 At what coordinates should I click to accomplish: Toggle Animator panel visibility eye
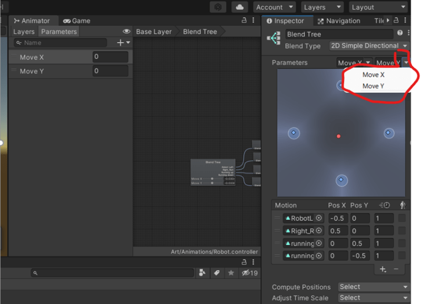(x=126, y=32)
